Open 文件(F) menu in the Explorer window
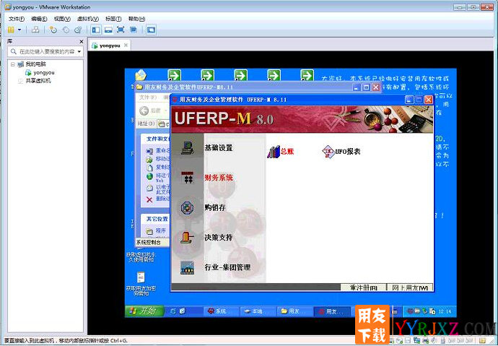 click(x=148, y=98)
